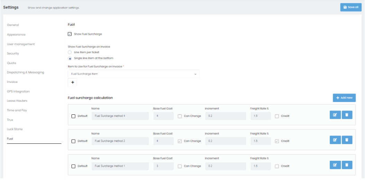Uncheck the Show Fuel Surcharge checkbox
Image resolution: width=365 pixels, height=180 pixels.
pyautogui.click(x=70, y=34)
